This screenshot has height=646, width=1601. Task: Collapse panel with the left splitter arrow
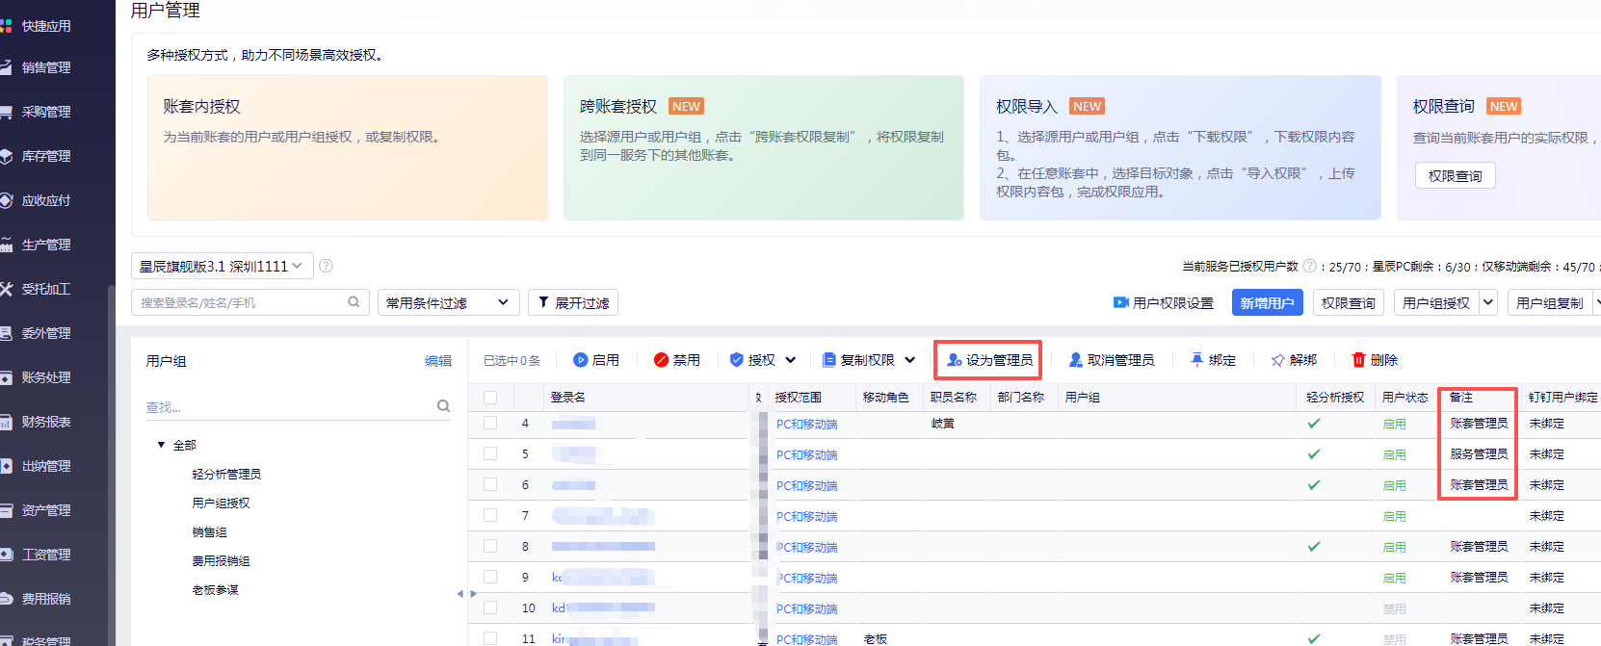pos(459,594)
